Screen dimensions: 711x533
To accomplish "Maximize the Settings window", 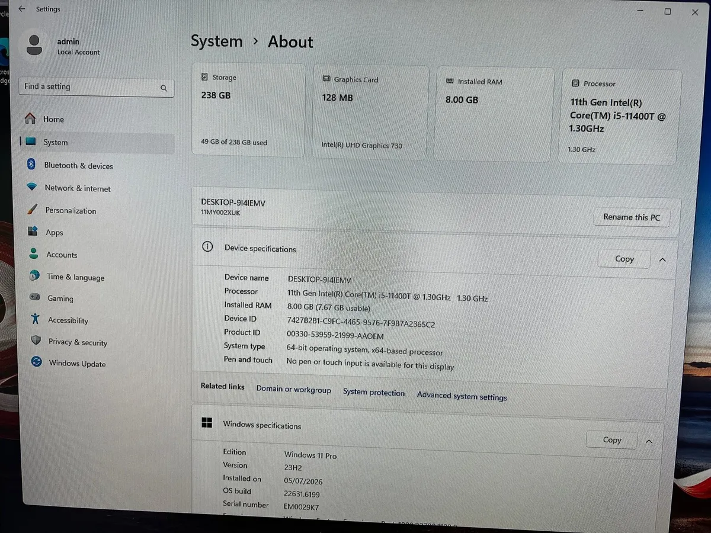I will (x=668, y=11).
